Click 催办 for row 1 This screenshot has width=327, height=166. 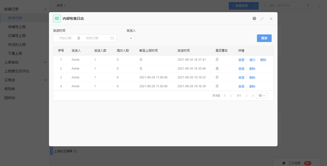pyautogui.click(x=252, y=60)
